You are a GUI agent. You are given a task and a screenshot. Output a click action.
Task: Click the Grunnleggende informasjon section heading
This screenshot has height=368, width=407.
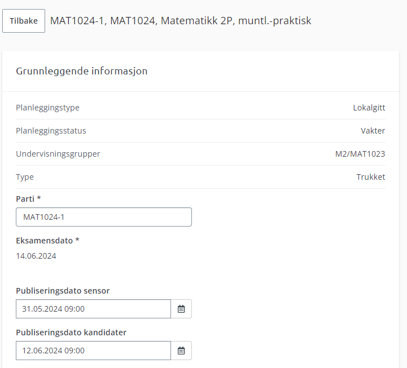[82, 71]
